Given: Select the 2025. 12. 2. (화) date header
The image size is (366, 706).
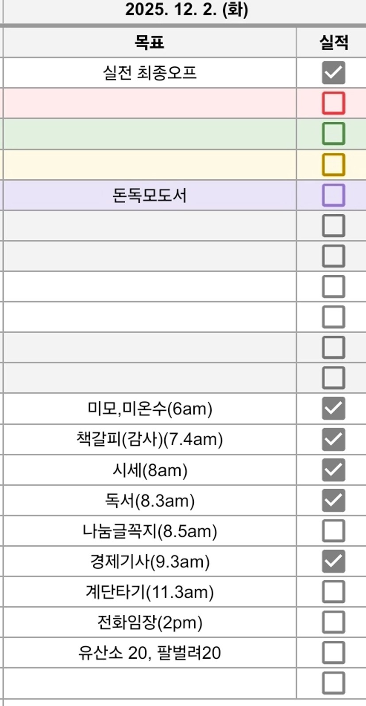Looking at the screenshot, I should [186, 10].
